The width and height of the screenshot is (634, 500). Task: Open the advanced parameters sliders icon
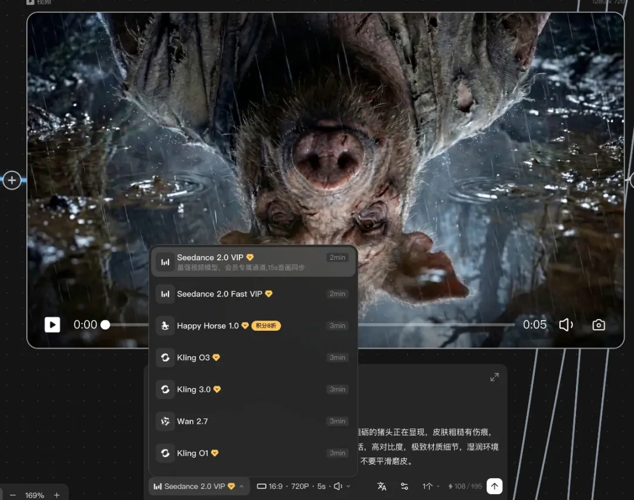(x=404, y=486)
